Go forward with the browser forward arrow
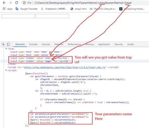 coord(10,3)
